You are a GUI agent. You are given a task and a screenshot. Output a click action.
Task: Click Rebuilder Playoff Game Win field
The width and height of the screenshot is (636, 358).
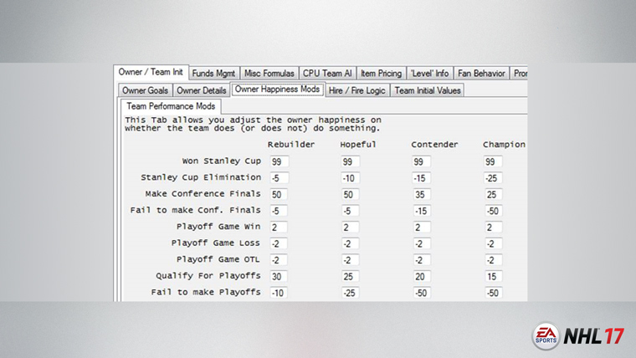(279, 227)
